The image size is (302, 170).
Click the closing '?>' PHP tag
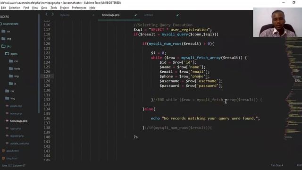[x=136, y=137]
